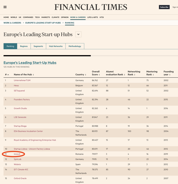Open the Markets menu item
Screen dimensions: 178x184
[46, 17]
